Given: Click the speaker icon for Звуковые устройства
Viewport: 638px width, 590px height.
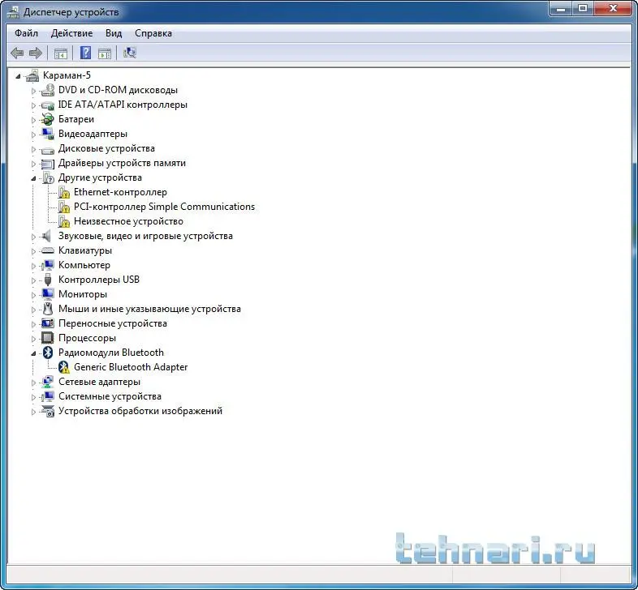Looking at the screenshot, I should tap(47, 236).
